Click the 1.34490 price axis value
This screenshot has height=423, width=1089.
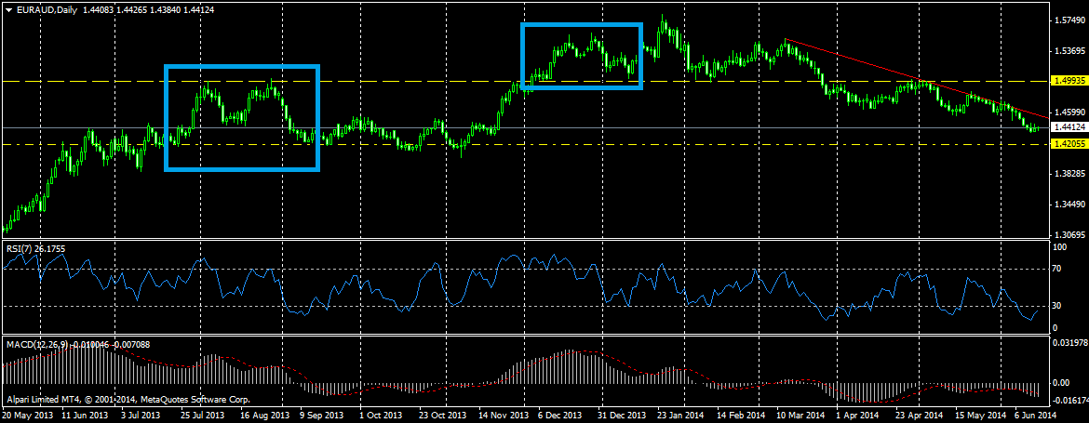(x=1069, y=204)
